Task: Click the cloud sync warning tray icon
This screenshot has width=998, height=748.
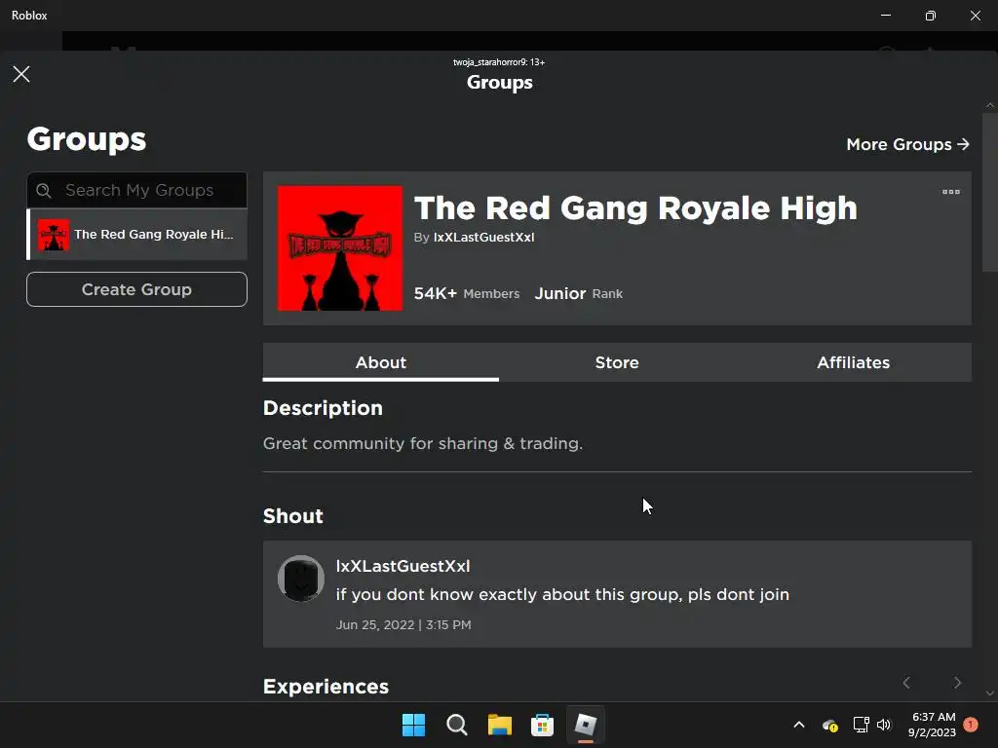Action: (x=830, y=725)
